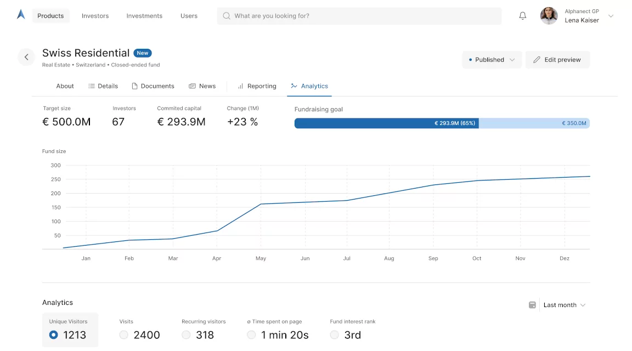Image resolution: width=632 pixels, height=351 pixels.
Task: Click the dark blue €293.9M (65%) progress segment
Action: (387, 123)
